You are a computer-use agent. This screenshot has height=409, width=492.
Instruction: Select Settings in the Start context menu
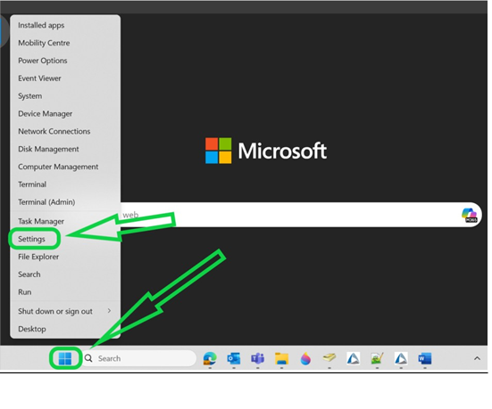click(65, 239)
